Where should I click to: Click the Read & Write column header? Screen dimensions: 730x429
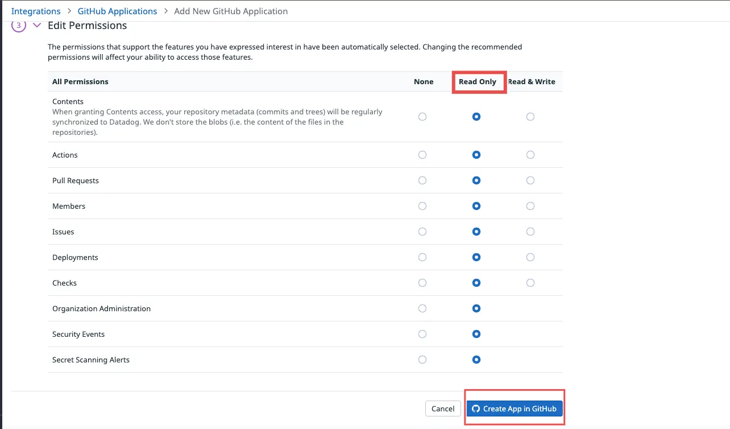pos(532,81)
